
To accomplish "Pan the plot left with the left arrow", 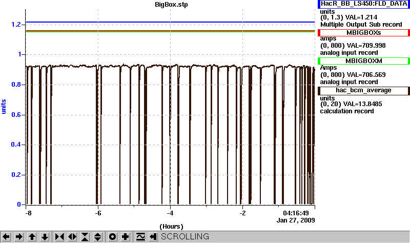I will coord(6,237).
